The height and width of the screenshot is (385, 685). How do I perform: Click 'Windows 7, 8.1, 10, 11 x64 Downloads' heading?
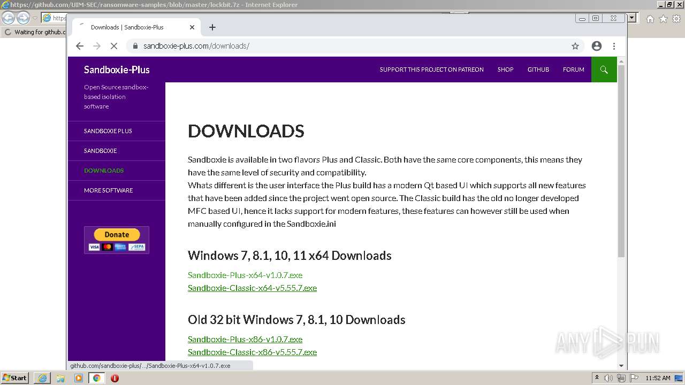pos(290,256)
